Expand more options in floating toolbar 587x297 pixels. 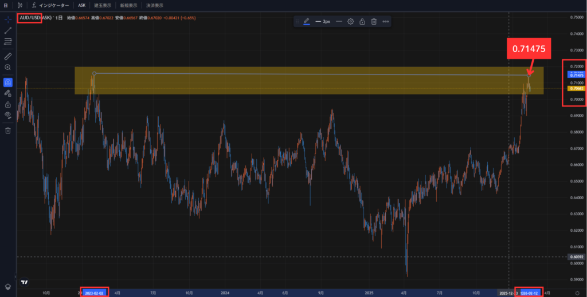pyautogui.click(x=386, y=21)
